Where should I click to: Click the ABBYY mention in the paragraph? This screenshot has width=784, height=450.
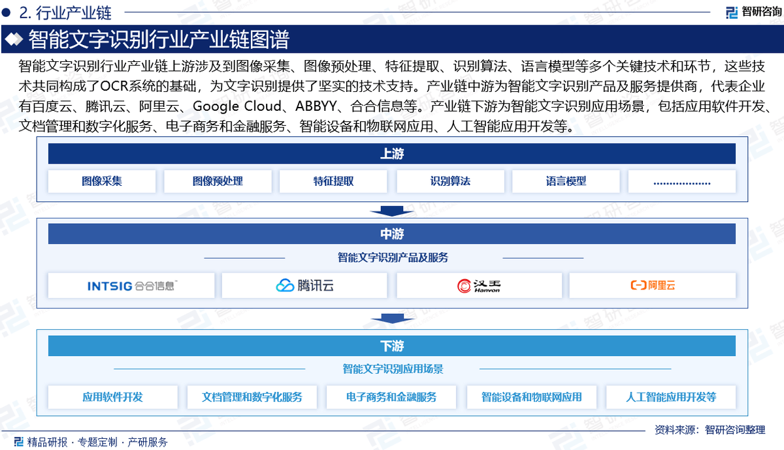[x=317, y=106]
